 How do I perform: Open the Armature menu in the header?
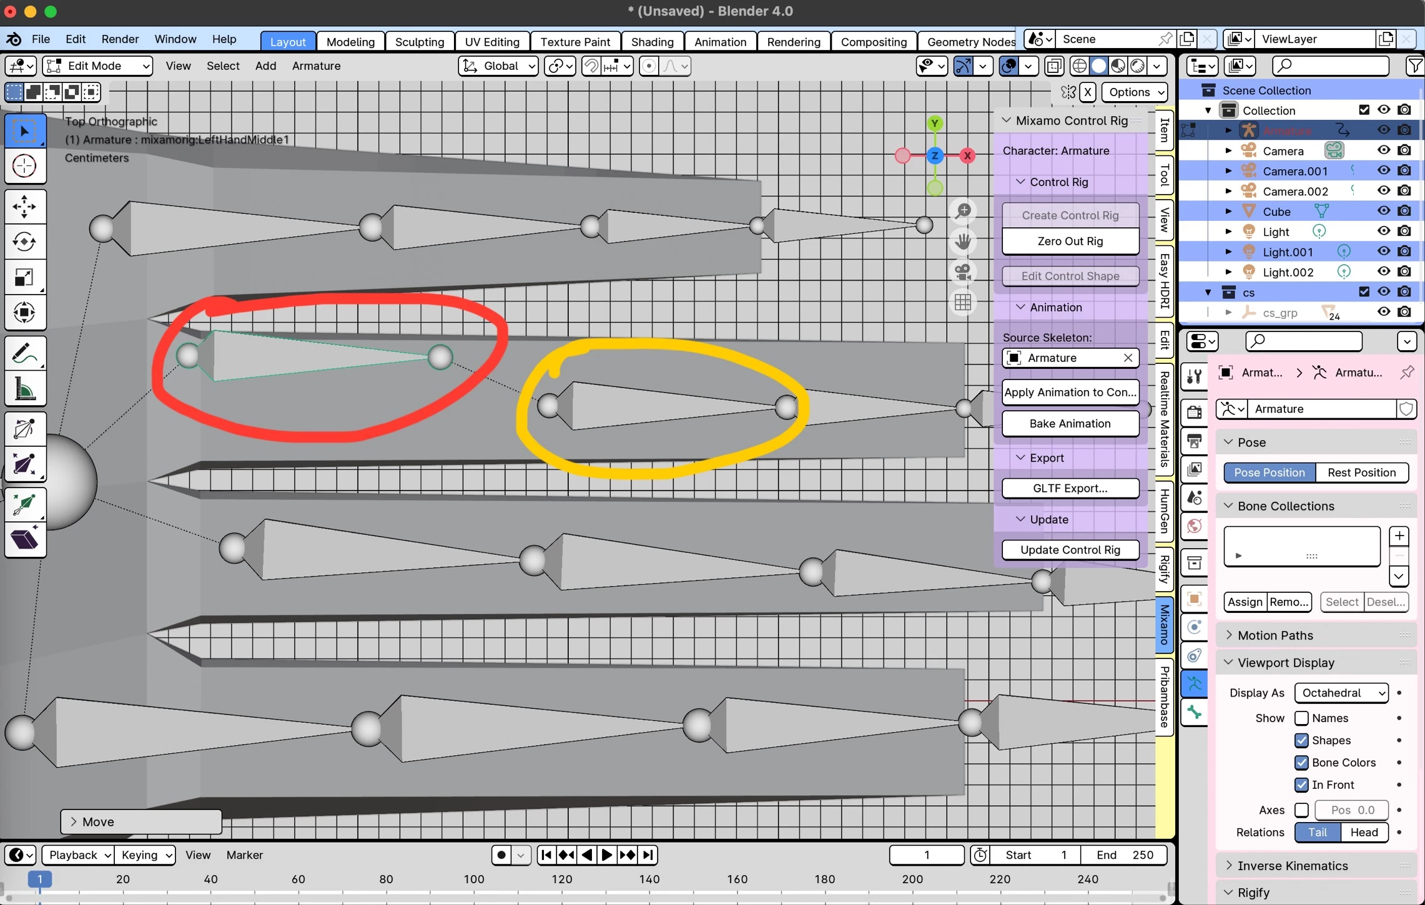pyautogui.click(x=316, y=66)
